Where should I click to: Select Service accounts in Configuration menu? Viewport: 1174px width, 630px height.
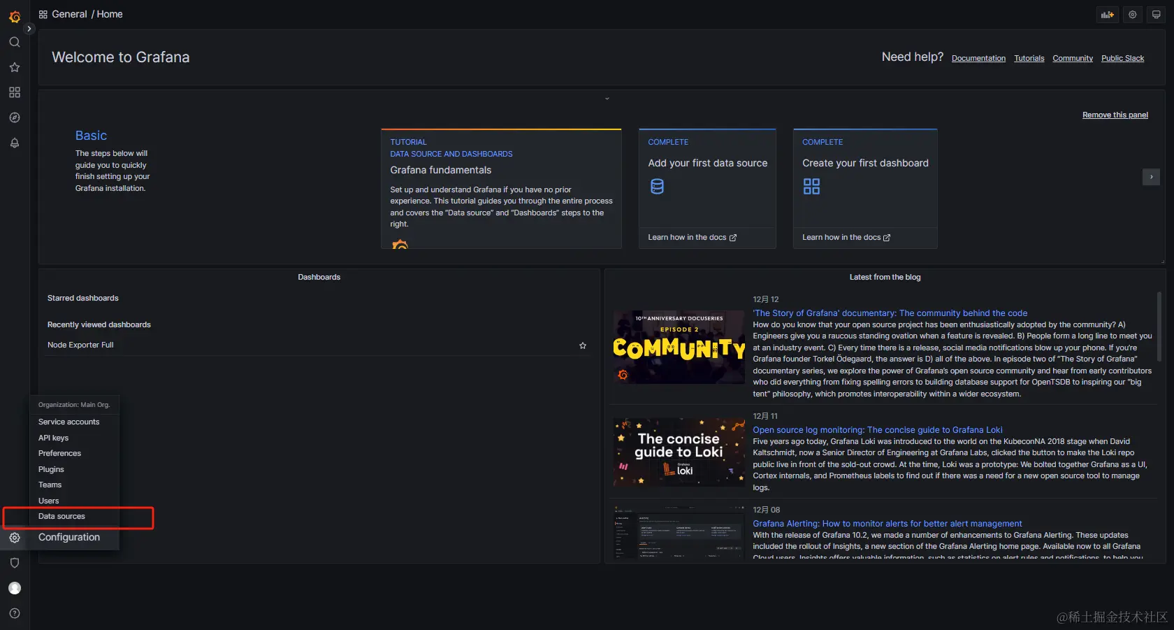point(68,422)
